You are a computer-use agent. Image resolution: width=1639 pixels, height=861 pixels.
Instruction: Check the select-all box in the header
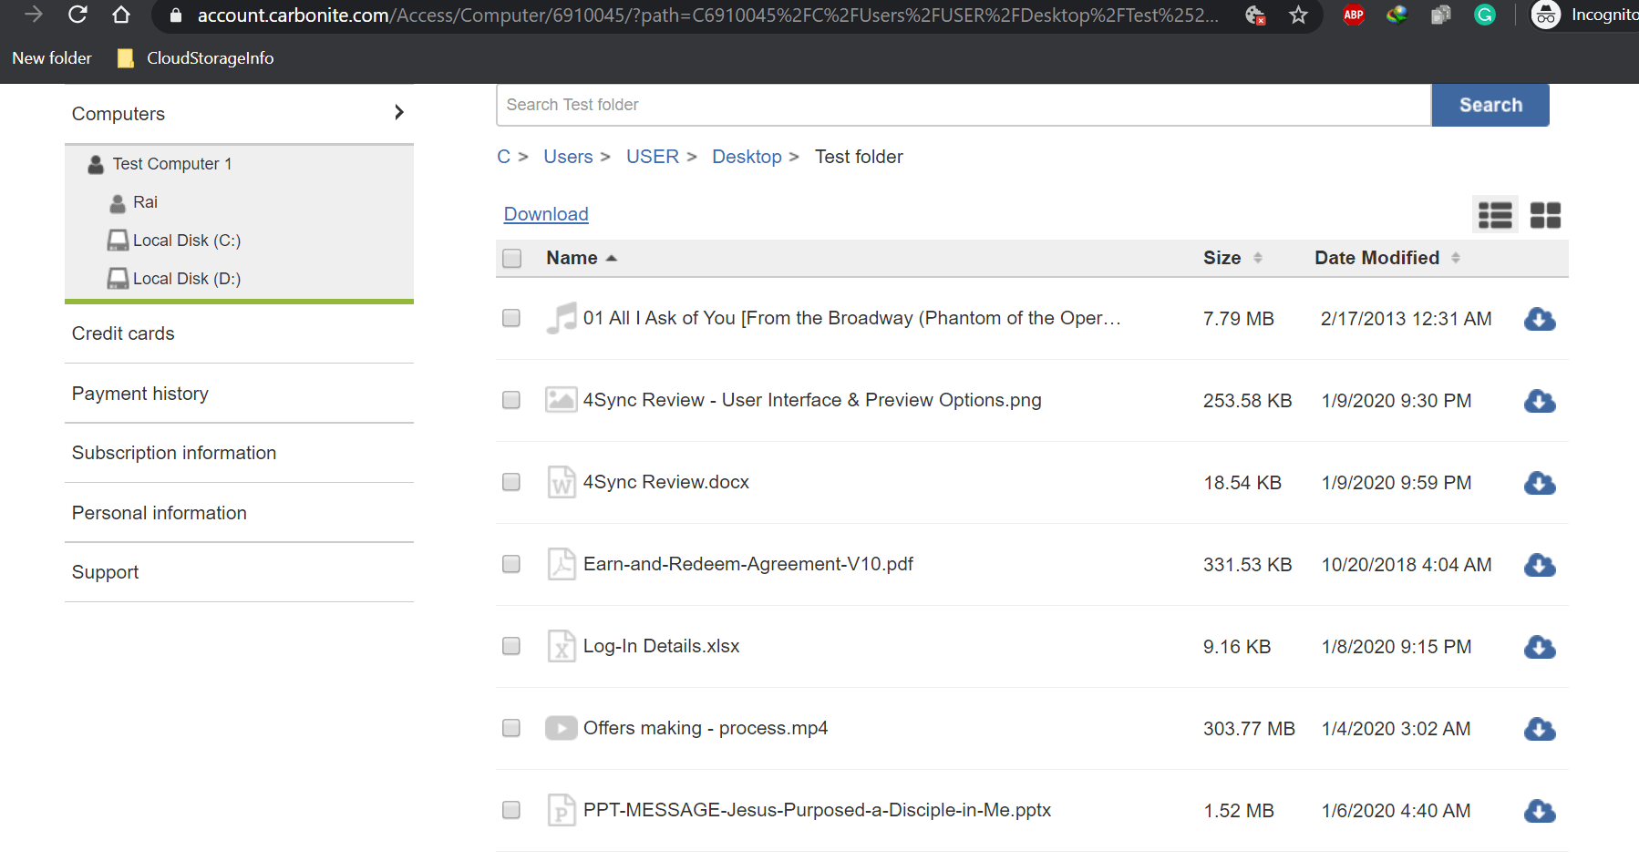click(510, 258)
